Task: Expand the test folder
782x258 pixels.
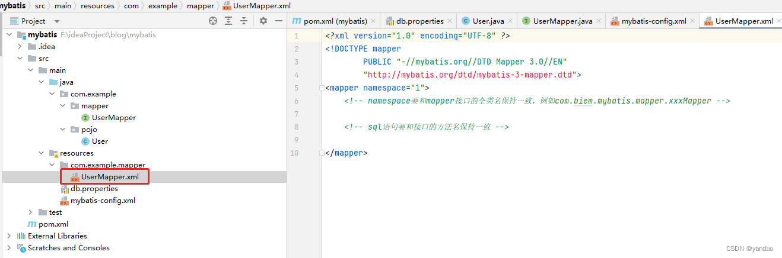Action: click(x=30, y=212)
